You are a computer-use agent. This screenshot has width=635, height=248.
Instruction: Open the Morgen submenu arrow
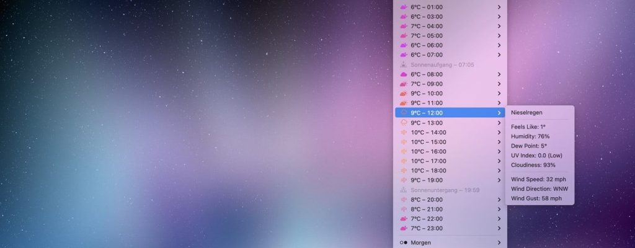tap(499, 242)
